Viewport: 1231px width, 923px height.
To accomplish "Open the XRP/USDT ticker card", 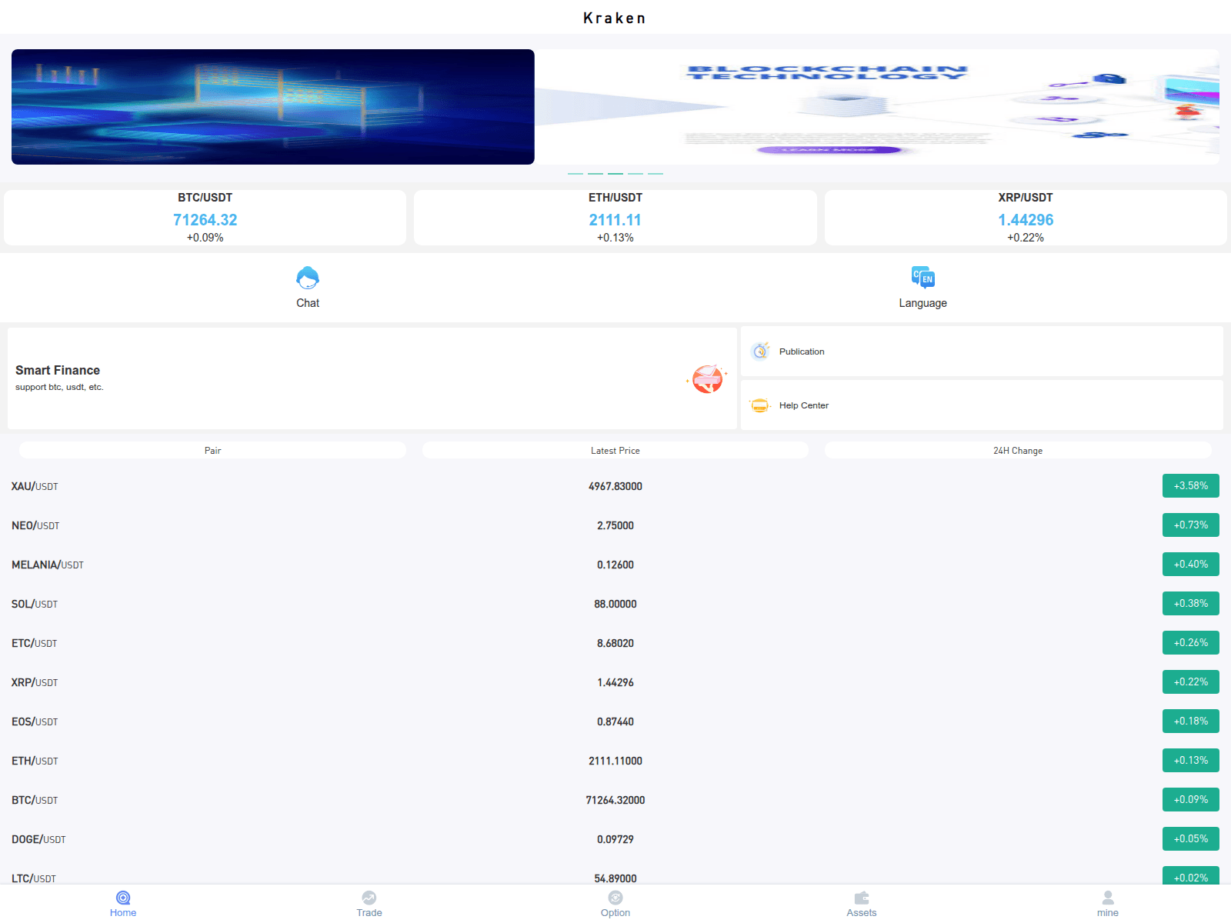I will tap(1026, 218).
